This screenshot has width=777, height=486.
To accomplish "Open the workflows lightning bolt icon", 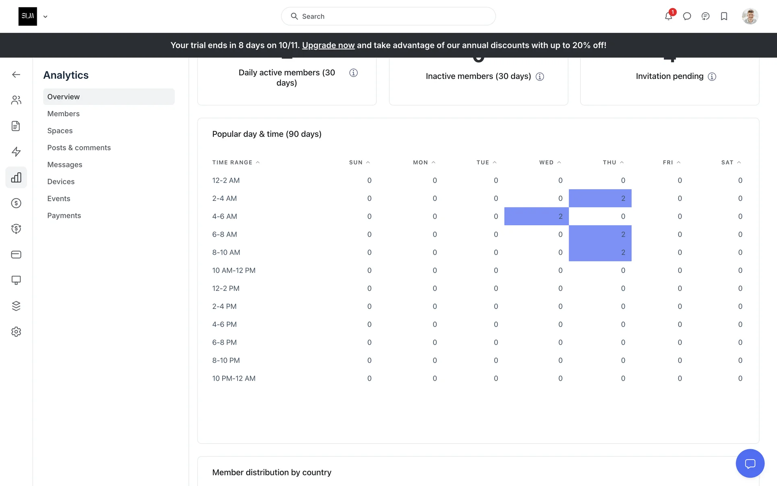I will pyautogui.click(x=16, y=151).
